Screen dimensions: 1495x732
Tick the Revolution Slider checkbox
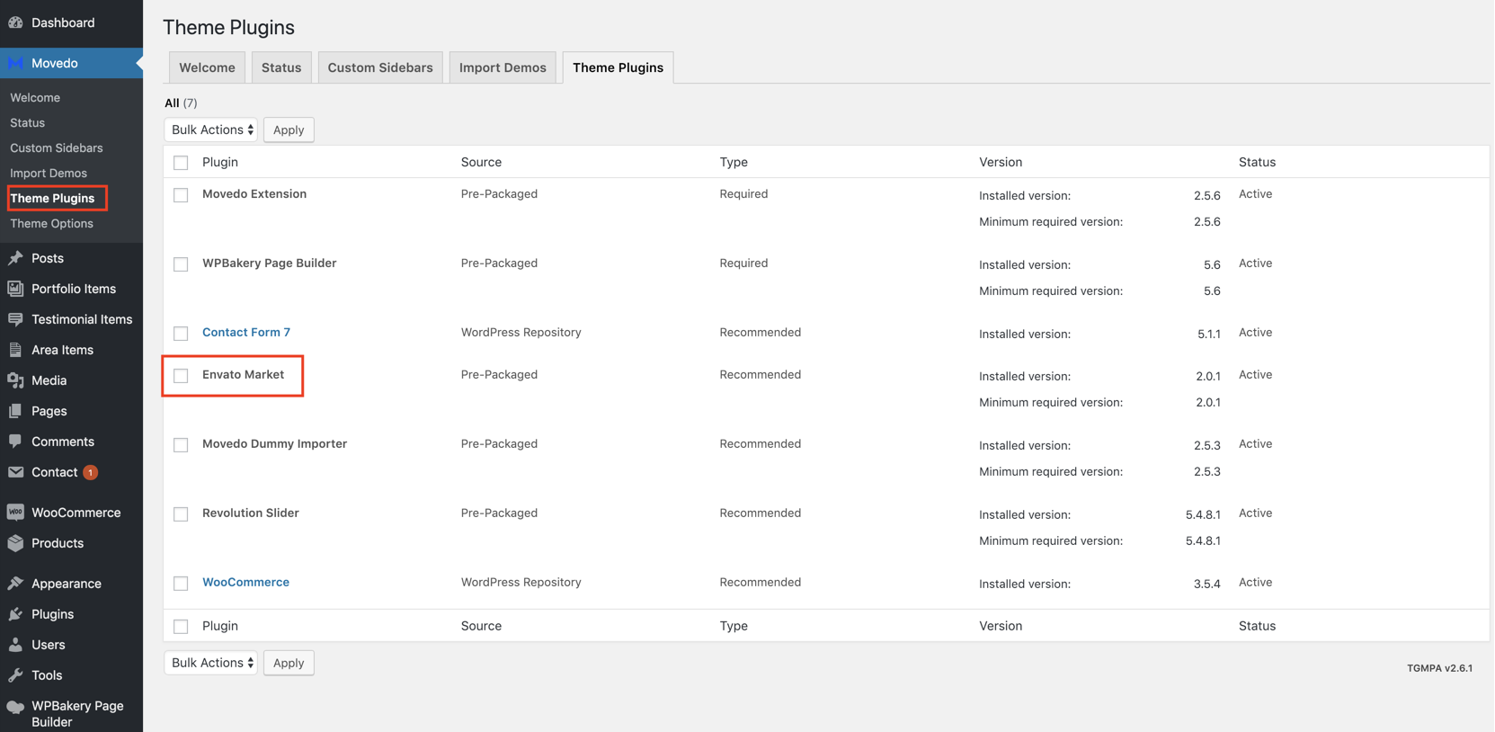tap(181, 513)
